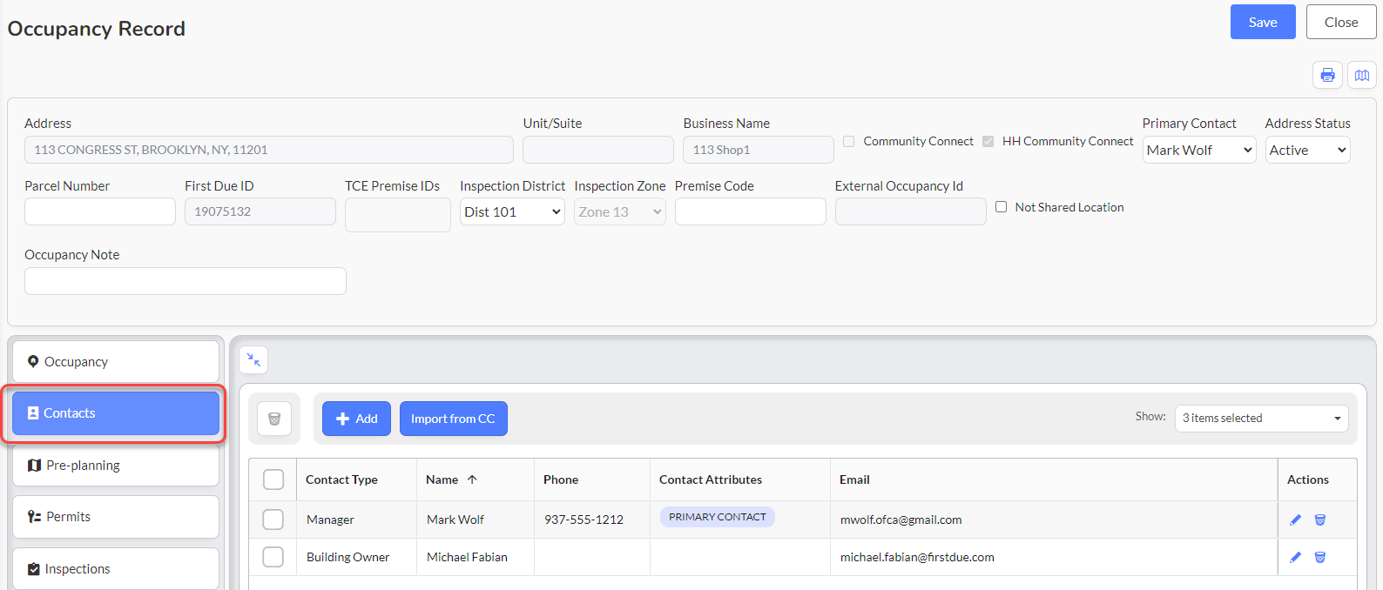Click the collapse panel arrows icon
Viewport: 1383px width, 590px height.
pos(253,359)
